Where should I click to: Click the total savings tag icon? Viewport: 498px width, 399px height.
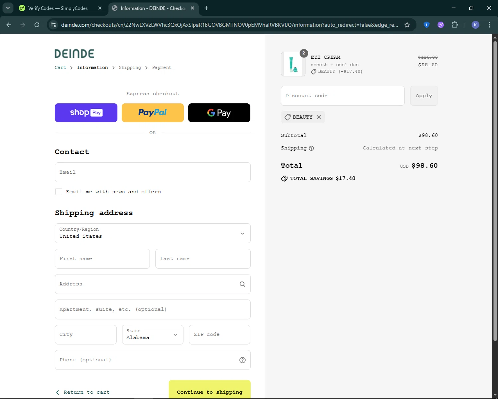tap(284, 179)
